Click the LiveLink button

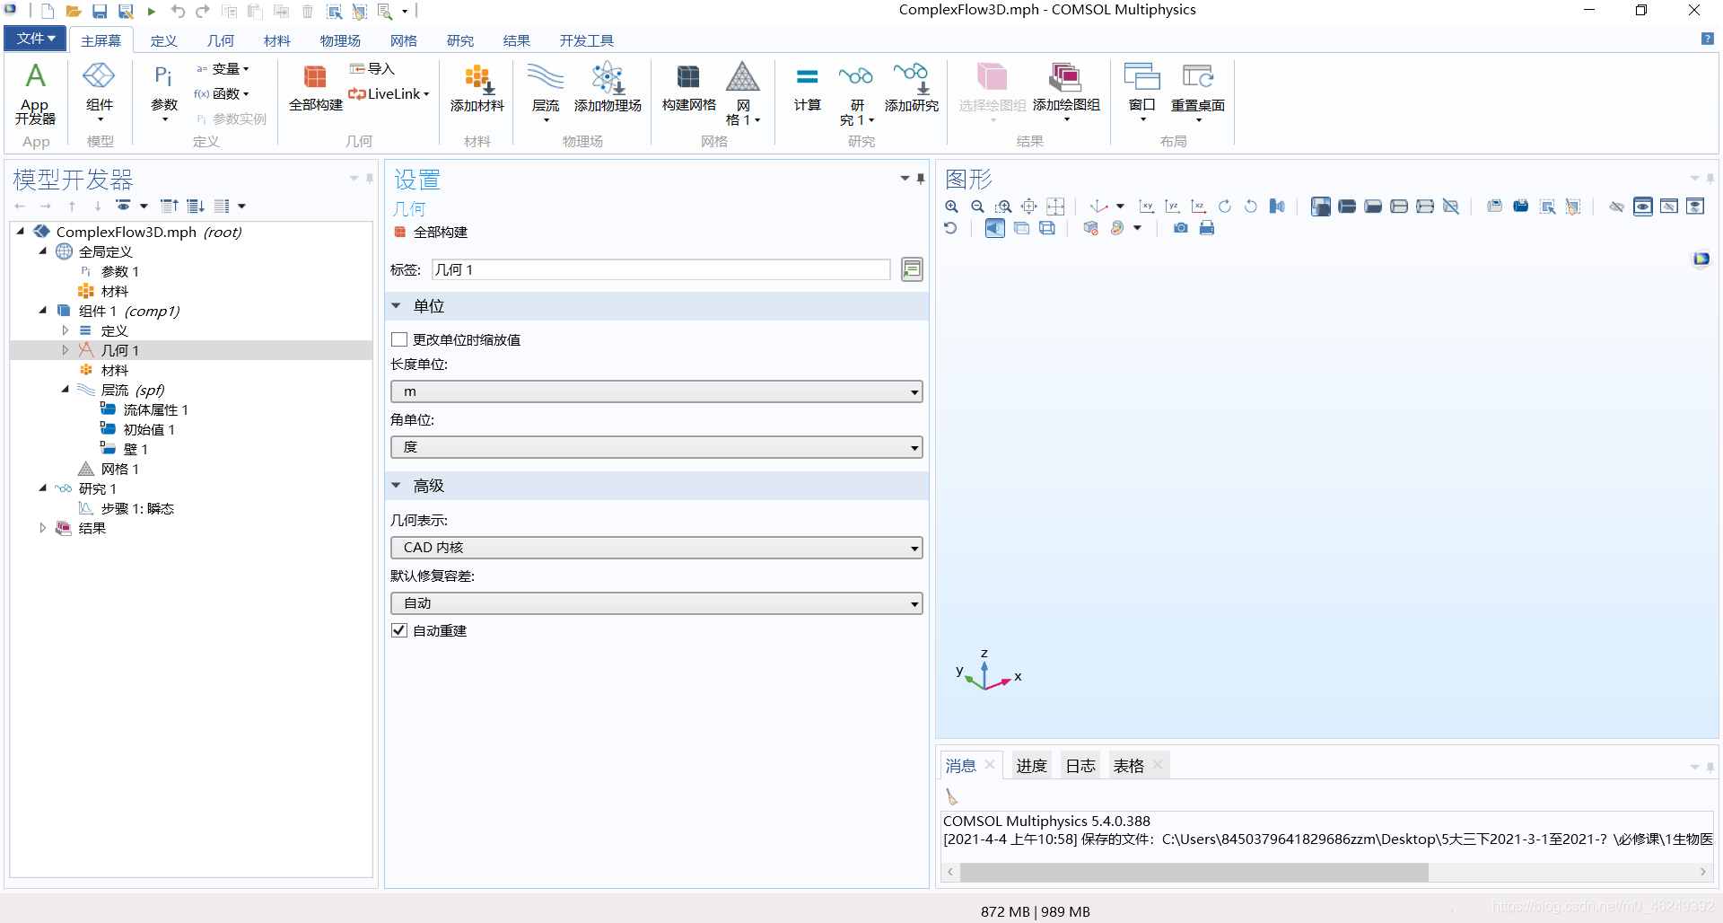tap(389, 93)
